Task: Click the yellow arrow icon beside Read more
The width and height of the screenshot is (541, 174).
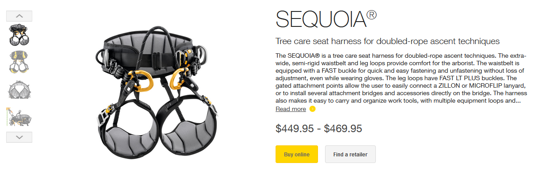Action: [313, 109]
